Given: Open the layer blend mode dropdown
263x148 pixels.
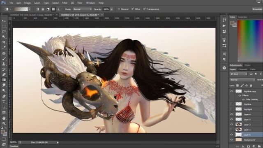Looking at the screenshot, I should pos(242,80).
